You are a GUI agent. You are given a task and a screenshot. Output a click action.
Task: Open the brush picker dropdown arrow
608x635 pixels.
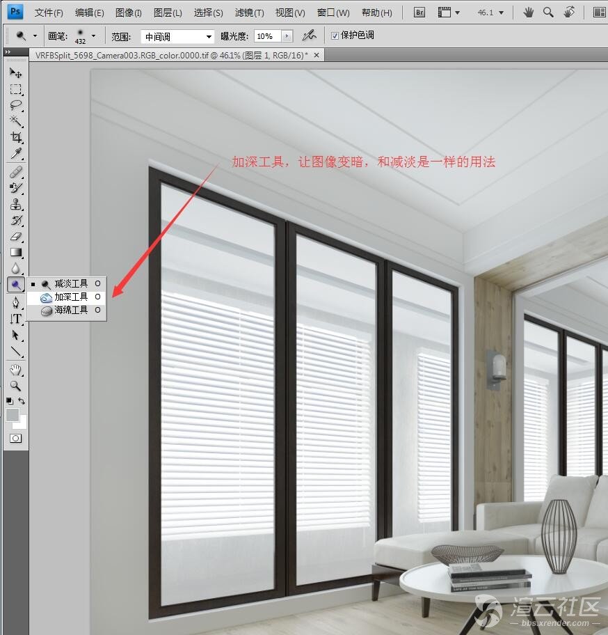tap(94, 36)
